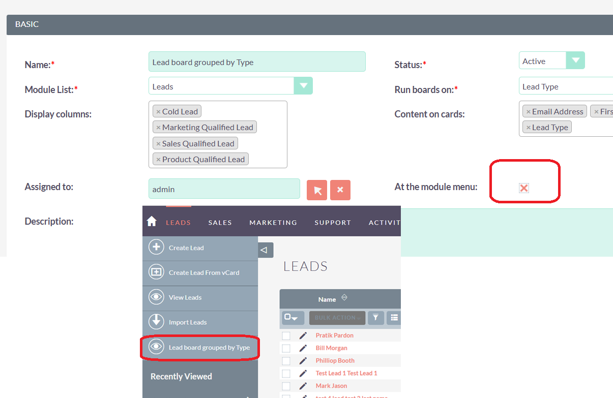Screen dimensions: 613x398
Task: Click the Description text area
Action: [x=507, y=232]
